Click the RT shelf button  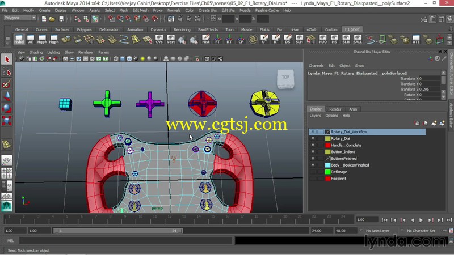coord(229,39)
